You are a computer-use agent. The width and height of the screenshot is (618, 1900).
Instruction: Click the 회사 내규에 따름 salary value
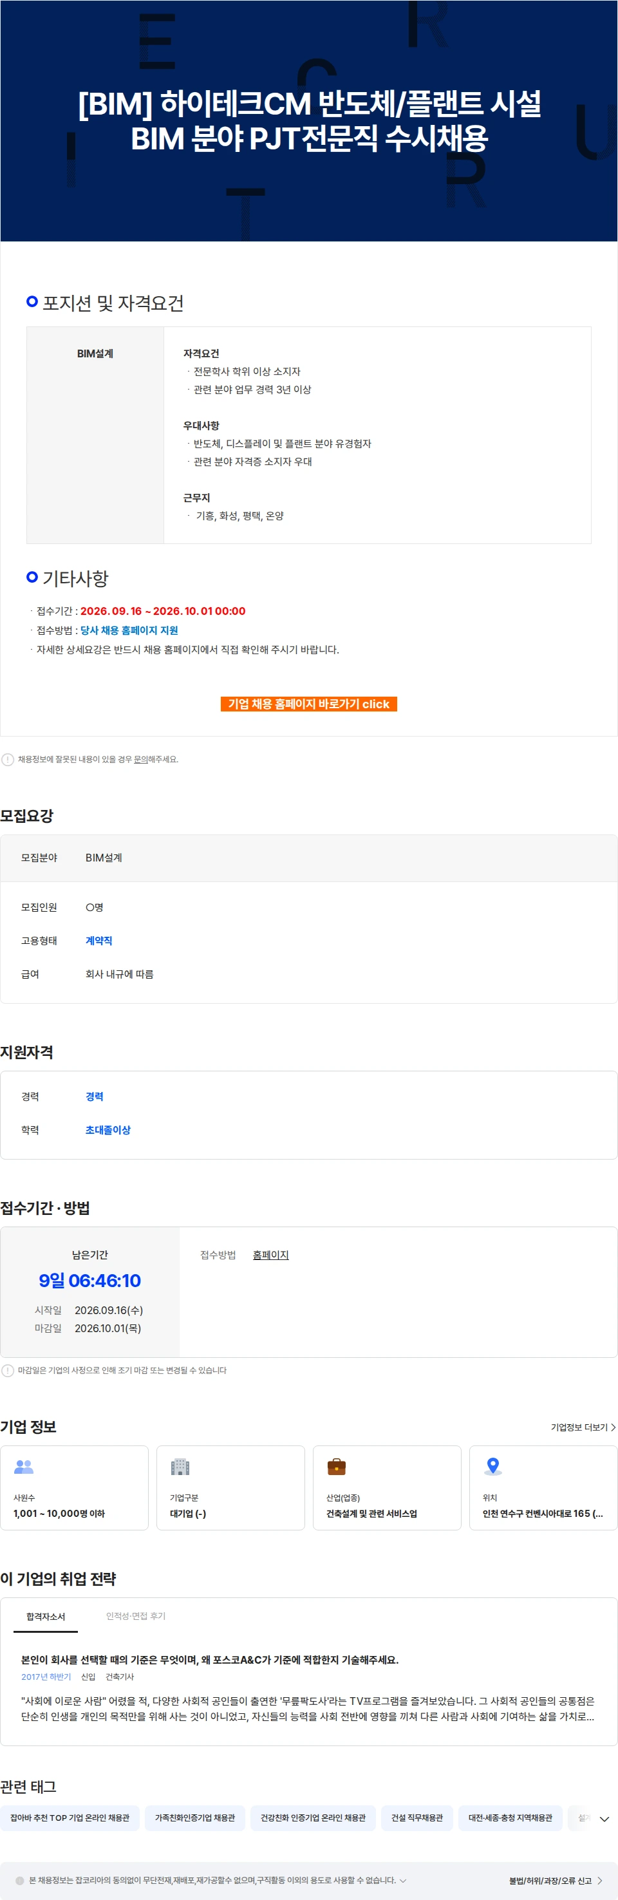tap(120, 974)
